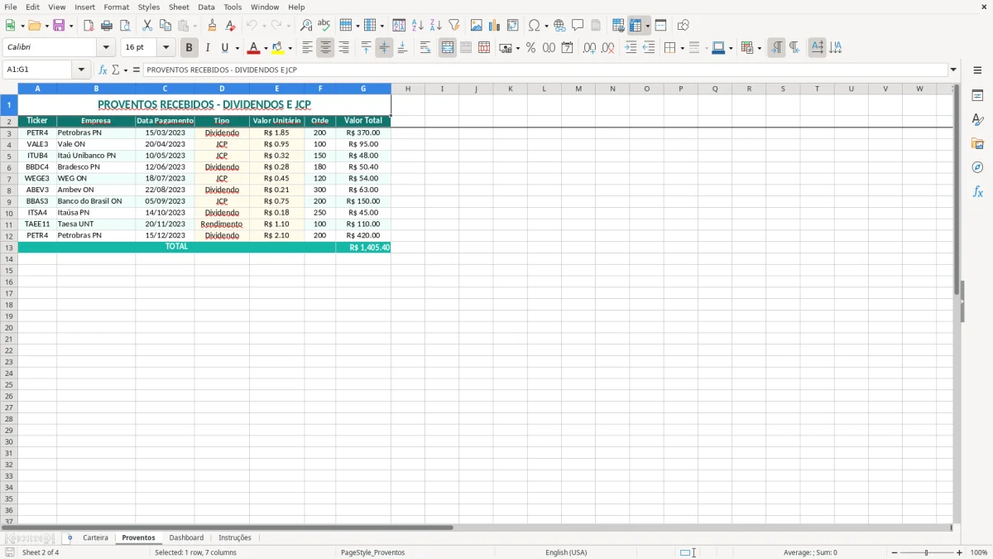Open the Sheet menu

[179, 7]
